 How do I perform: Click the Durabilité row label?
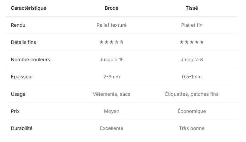pyautogui.click(x=22, y=128)
